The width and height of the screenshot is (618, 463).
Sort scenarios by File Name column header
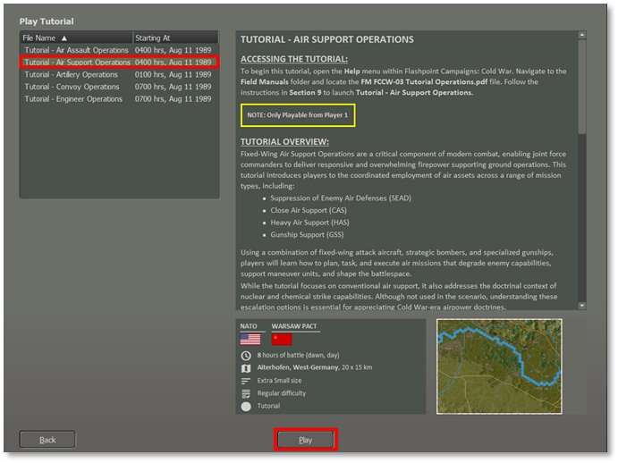pos(40,38)
